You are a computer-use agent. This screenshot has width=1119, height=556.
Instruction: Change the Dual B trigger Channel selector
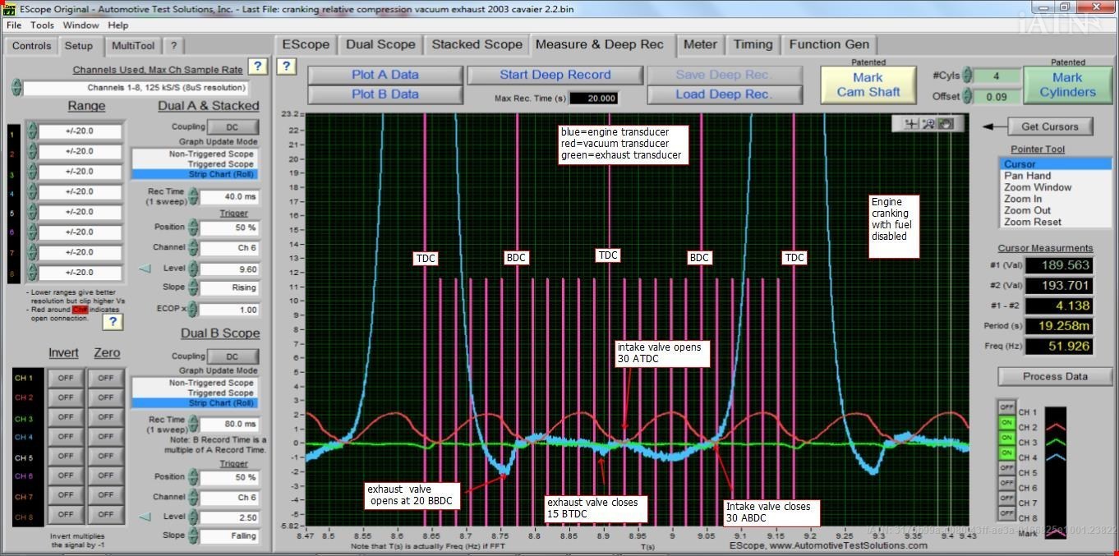tap(228, 498)
